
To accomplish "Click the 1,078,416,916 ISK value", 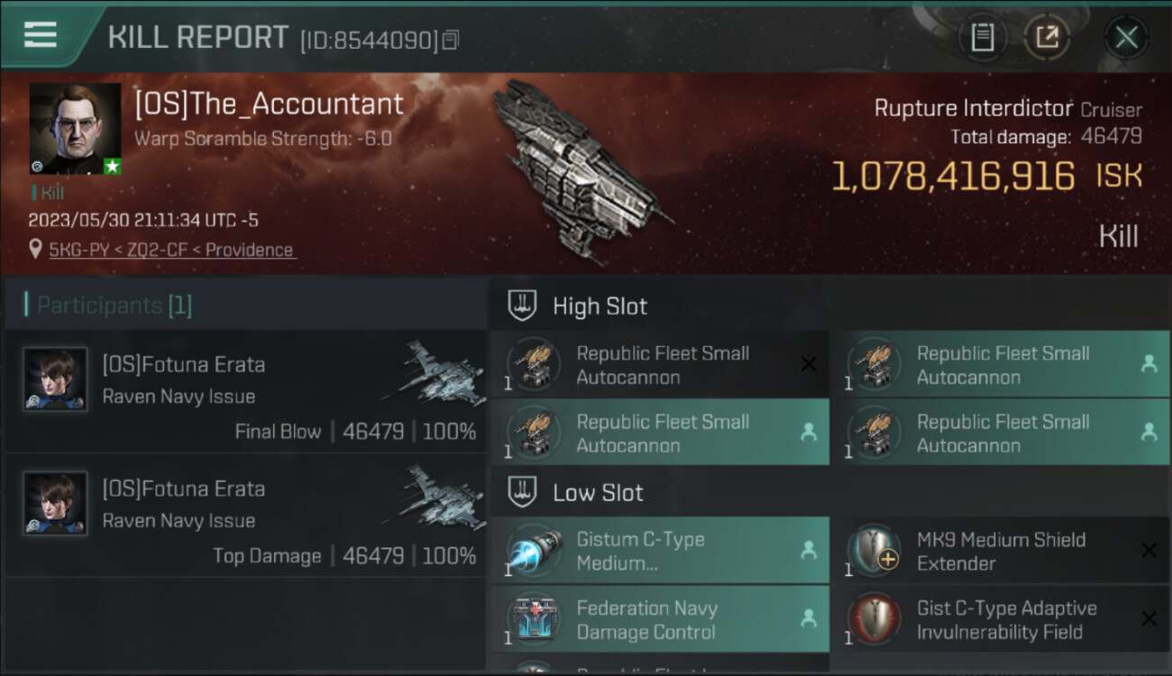I will (x=952, y=177).
